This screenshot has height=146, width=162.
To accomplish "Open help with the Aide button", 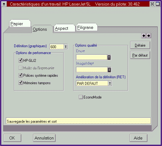I will click(138, 138).
